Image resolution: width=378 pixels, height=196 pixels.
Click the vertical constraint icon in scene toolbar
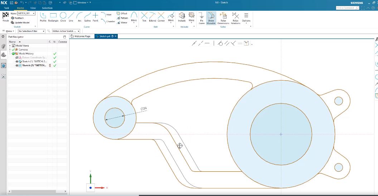(214, 43)
